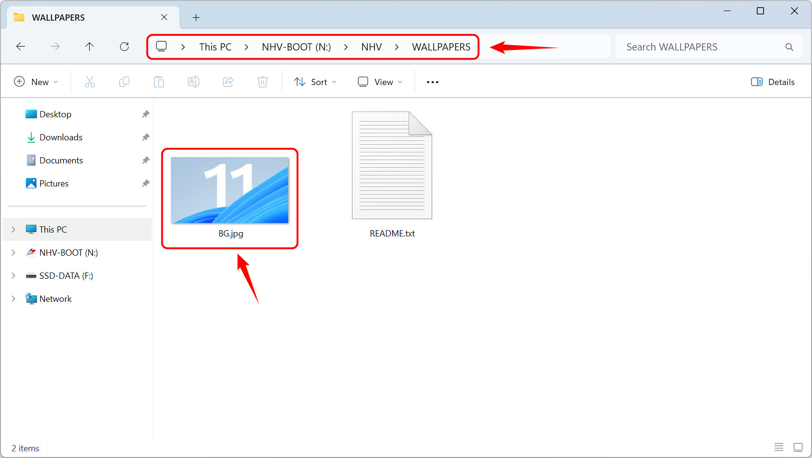This screenshot has height=458, width=812.
Task: Toggle the Details pane
Action: click(x=773, y=82)
